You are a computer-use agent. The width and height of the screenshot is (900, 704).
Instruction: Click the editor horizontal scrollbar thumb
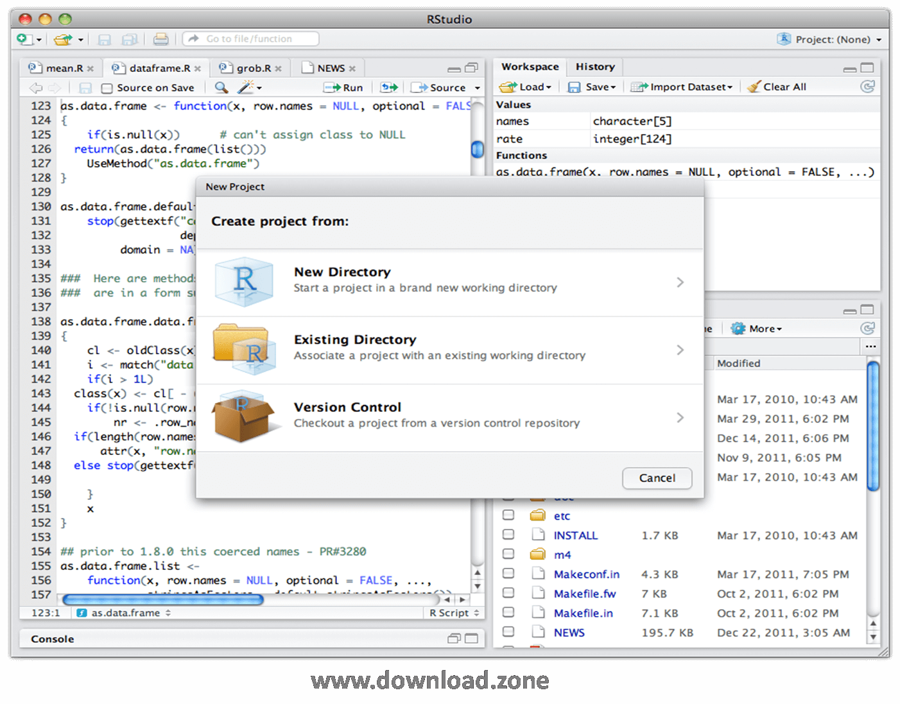coord(163,599)
